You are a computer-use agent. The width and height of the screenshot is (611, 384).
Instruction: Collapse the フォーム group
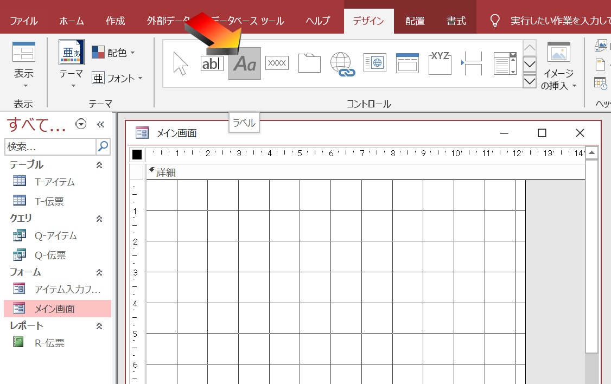99,273
